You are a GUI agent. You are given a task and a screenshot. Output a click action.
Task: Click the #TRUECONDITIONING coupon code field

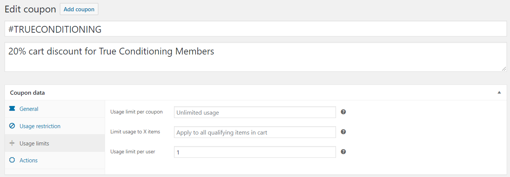coord(255,29)
